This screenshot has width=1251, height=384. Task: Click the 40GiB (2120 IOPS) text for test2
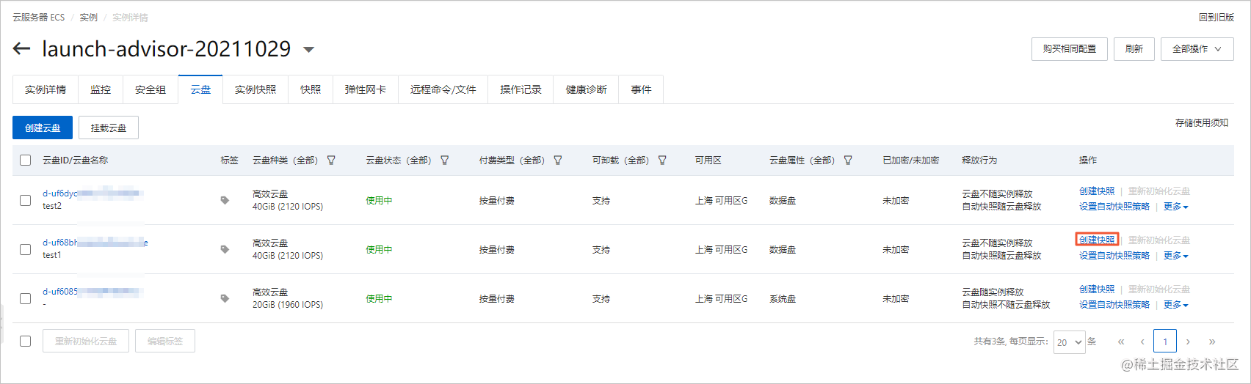pos(288,207)
